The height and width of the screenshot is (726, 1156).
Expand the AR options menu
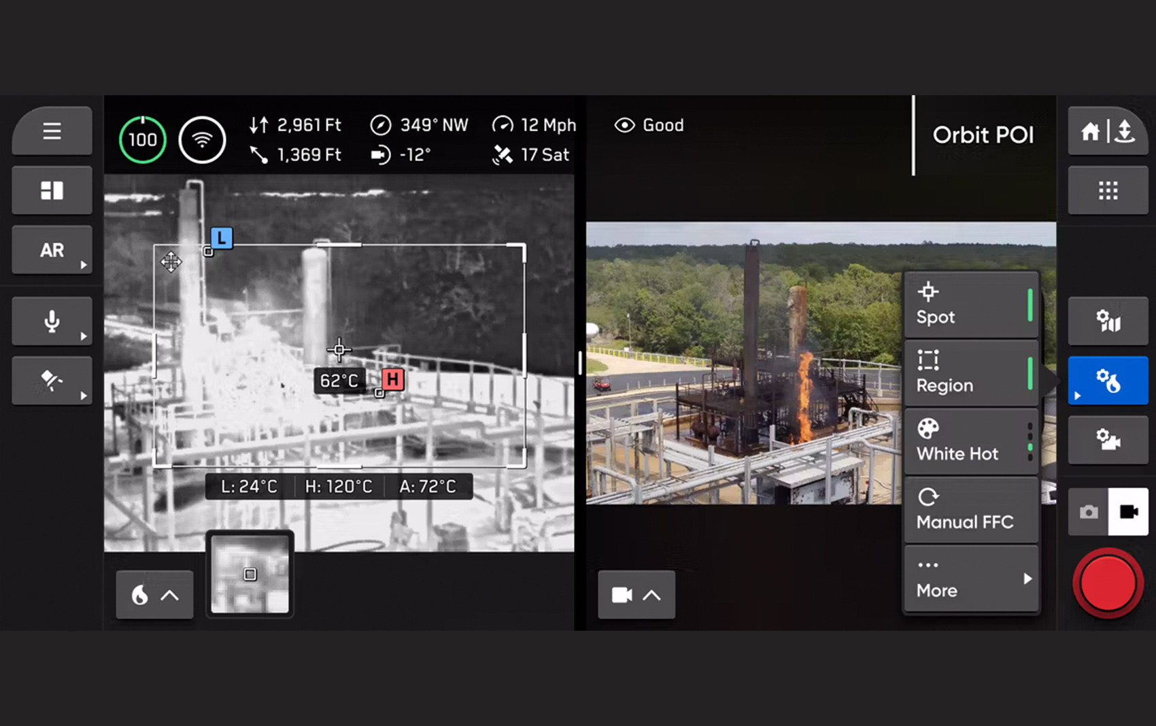(52, 250)
